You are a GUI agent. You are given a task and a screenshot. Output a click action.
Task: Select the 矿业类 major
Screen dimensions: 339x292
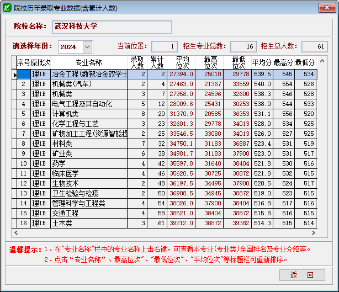(89, 153)
